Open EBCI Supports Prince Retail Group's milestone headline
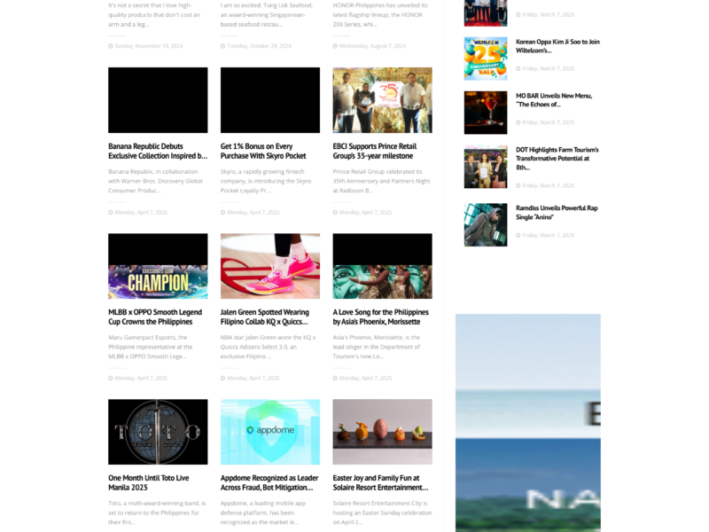This screenshot has width=709, height=532. click(x=374, y=151)
